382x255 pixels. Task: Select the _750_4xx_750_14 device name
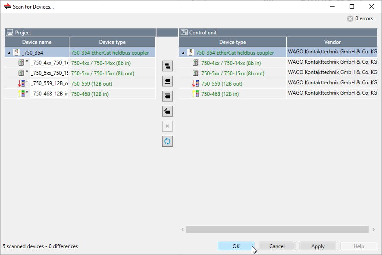coord(50,63)
